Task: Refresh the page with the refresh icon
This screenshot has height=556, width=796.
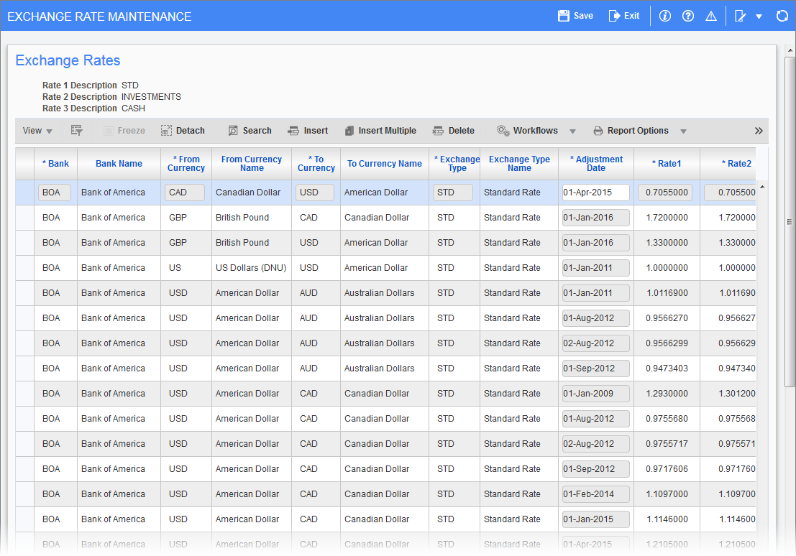Action: pos(782,15)
